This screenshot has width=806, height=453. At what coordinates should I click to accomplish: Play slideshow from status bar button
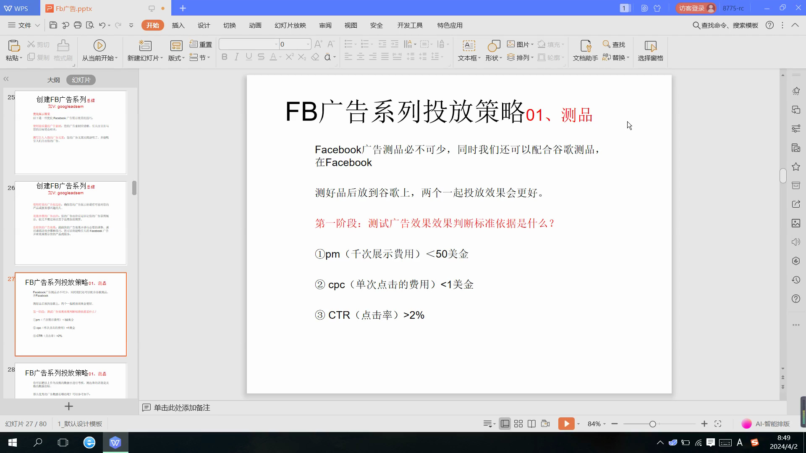point(566,424)
